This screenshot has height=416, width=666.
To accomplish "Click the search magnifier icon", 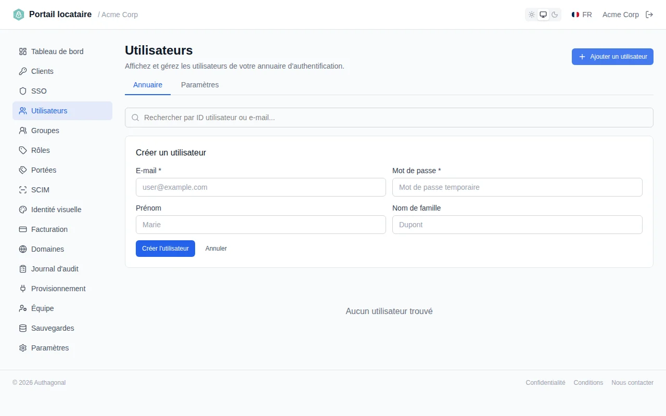I will (x=135, y=118).
